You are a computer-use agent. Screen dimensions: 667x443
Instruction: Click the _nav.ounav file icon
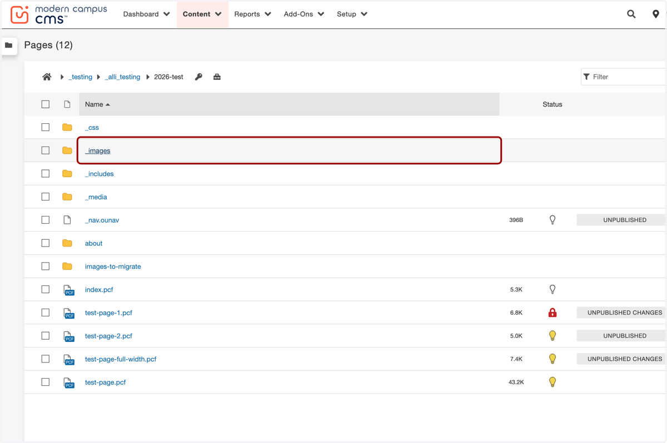tap(67, 220)
